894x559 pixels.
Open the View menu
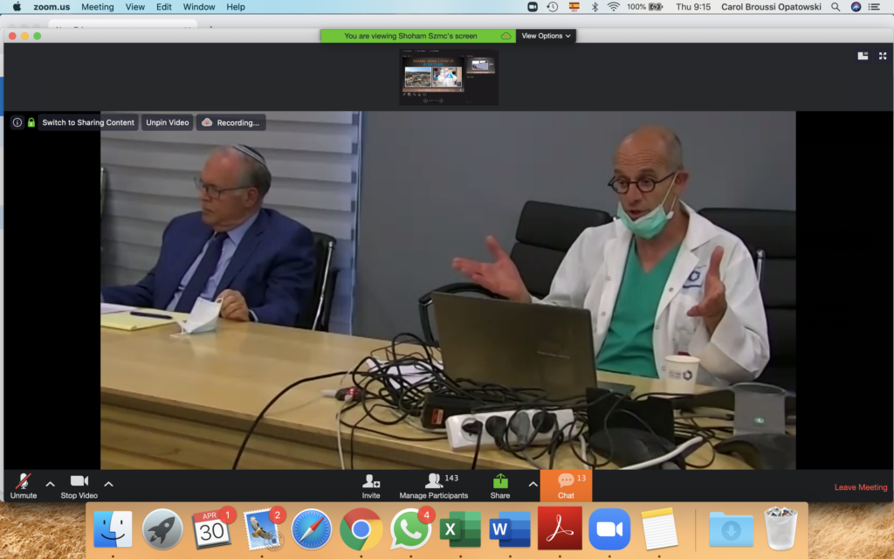tap(135, 7)
